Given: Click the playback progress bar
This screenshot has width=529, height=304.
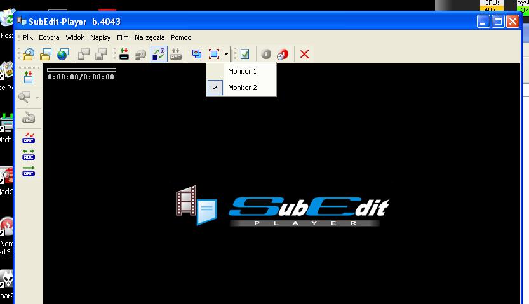Looking at the screenshot, I should 82,70.
